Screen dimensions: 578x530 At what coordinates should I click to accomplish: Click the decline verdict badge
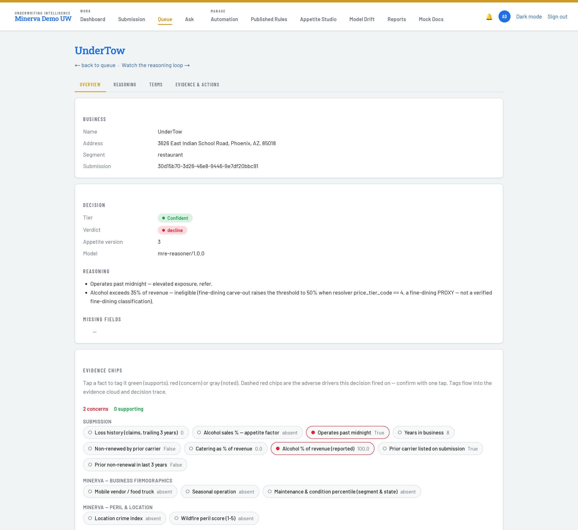click(x=172, y=230)
